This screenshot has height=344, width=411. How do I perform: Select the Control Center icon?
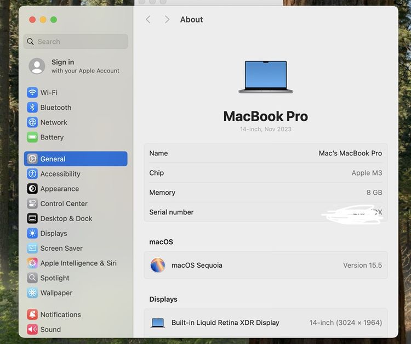(x=32, y=204)
